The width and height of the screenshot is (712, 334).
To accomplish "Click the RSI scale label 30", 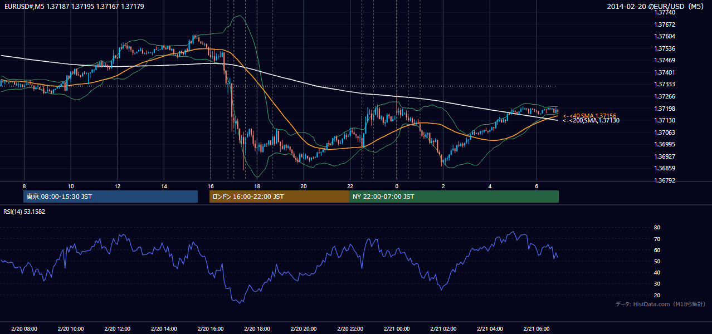I will [x=657, y=284].
